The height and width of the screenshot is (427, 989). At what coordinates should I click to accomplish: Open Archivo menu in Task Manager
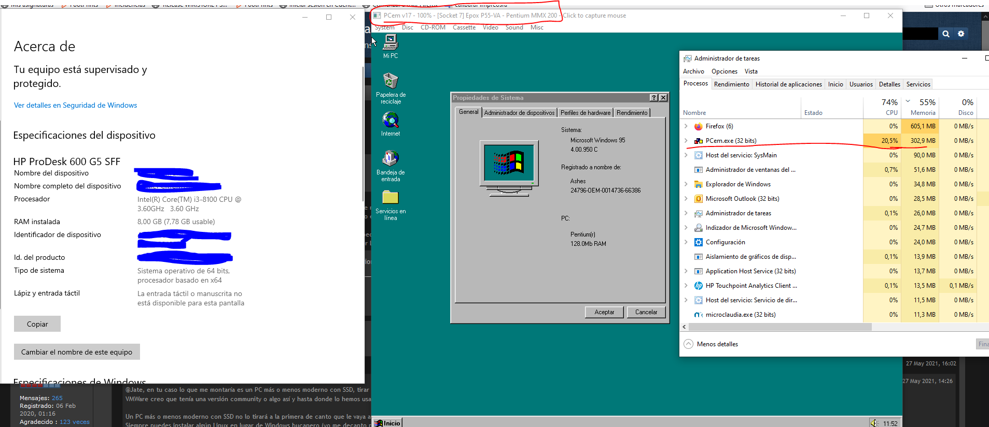[693, 71]
